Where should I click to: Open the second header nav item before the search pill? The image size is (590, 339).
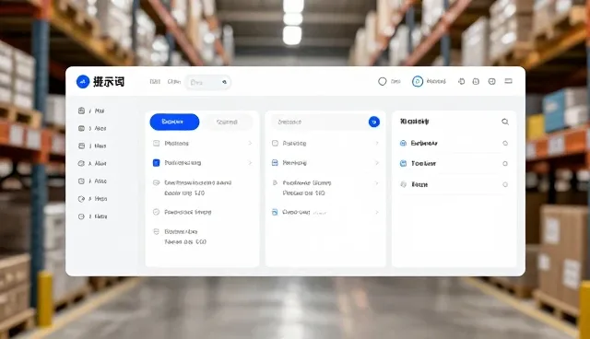[174, 82]
